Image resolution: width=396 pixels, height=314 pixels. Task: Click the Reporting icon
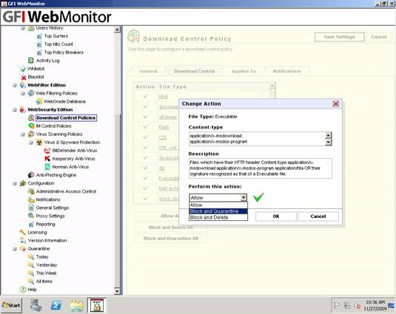click(31, 224)
